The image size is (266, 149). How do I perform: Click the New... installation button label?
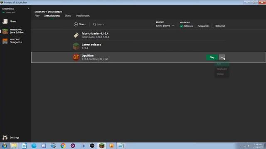tap(82, 24)
